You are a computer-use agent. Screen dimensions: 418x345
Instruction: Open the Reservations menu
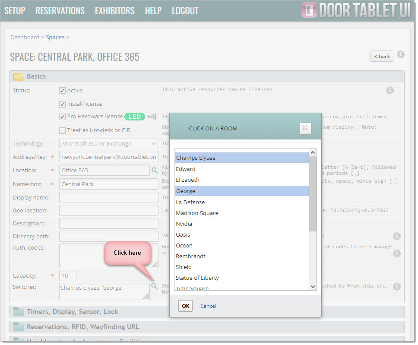coord(60,11)
